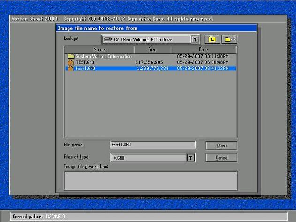The image size is (296, 222).
Task: Create a new folder icon
Action: tap(229, 39)
